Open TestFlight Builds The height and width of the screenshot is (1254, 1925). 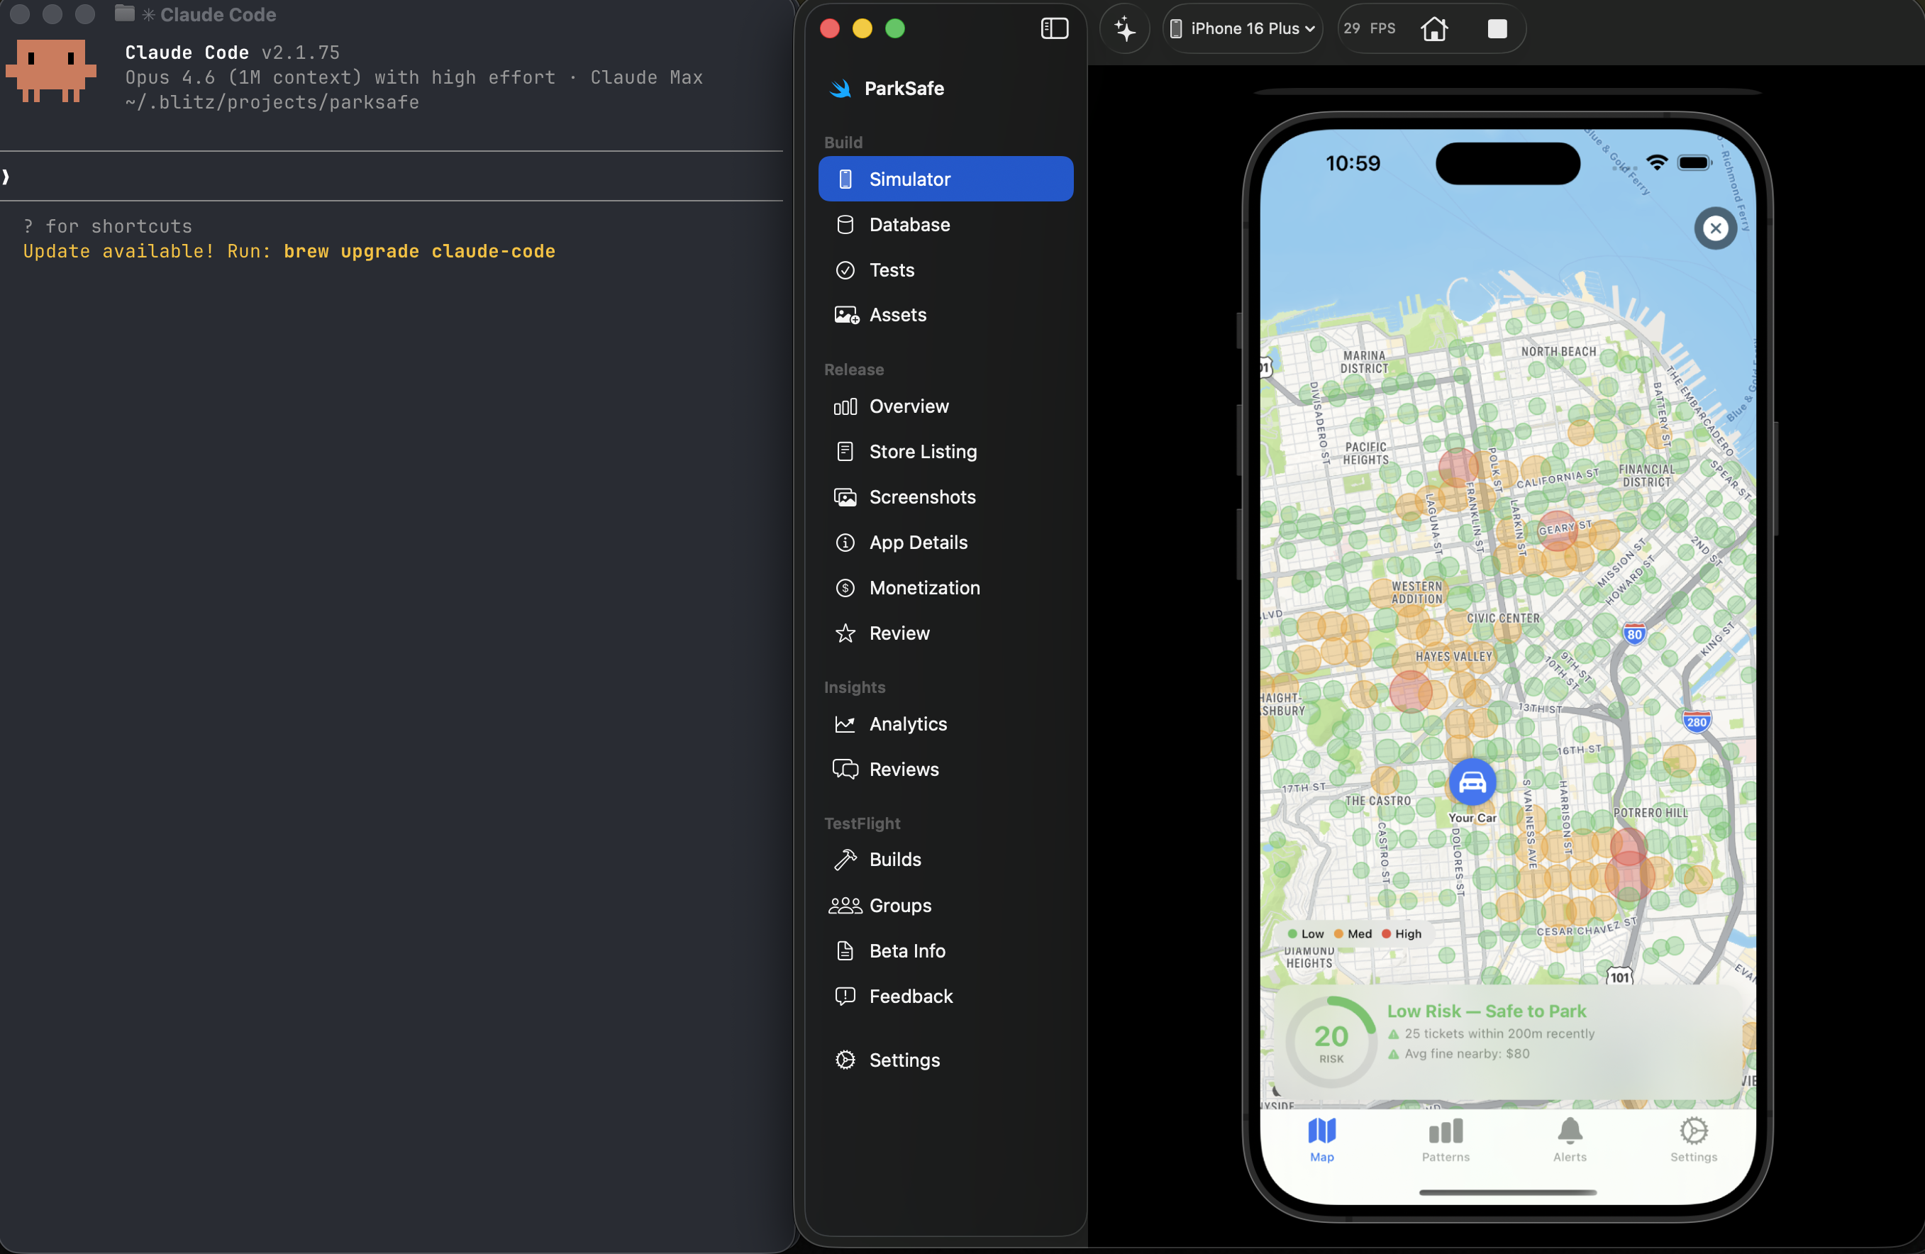tap(945, 859)
